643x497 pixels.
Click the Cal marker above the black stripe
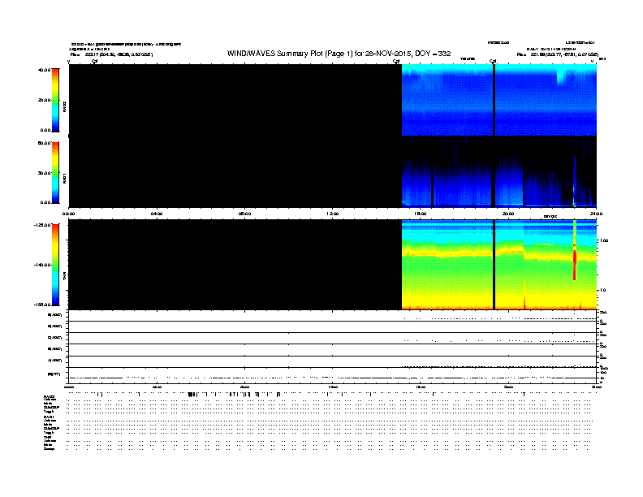tap(493, 61)
